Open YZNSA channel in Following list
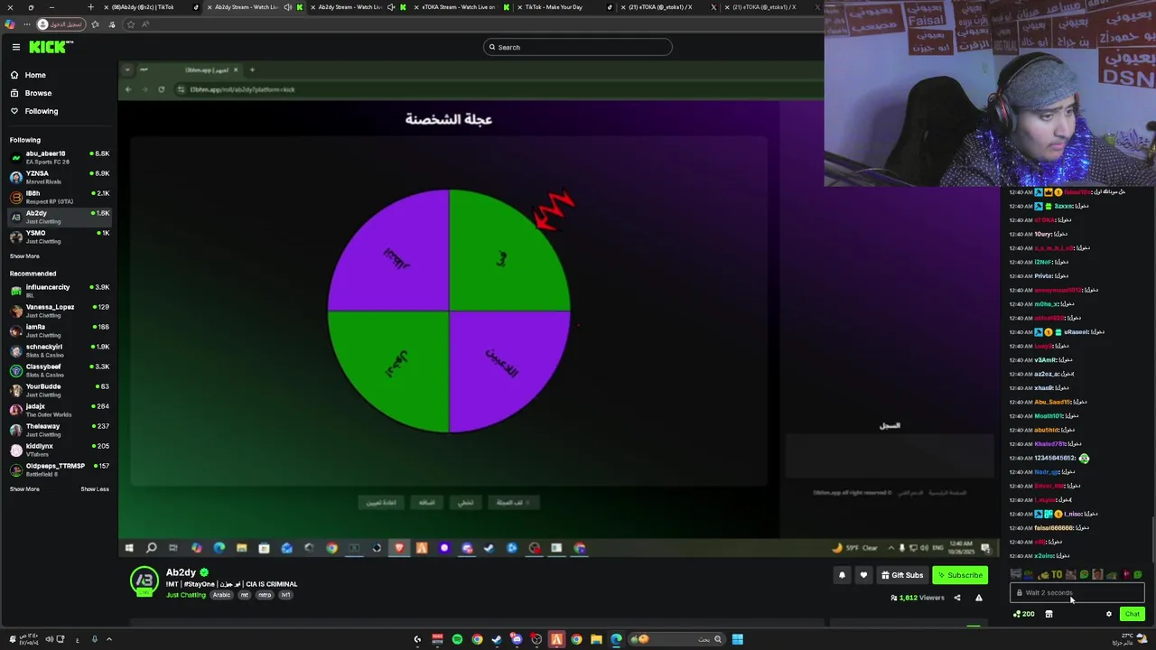The height and width of the screenshot is (650, 1156). pyautogui.click(x=59, y=177)
